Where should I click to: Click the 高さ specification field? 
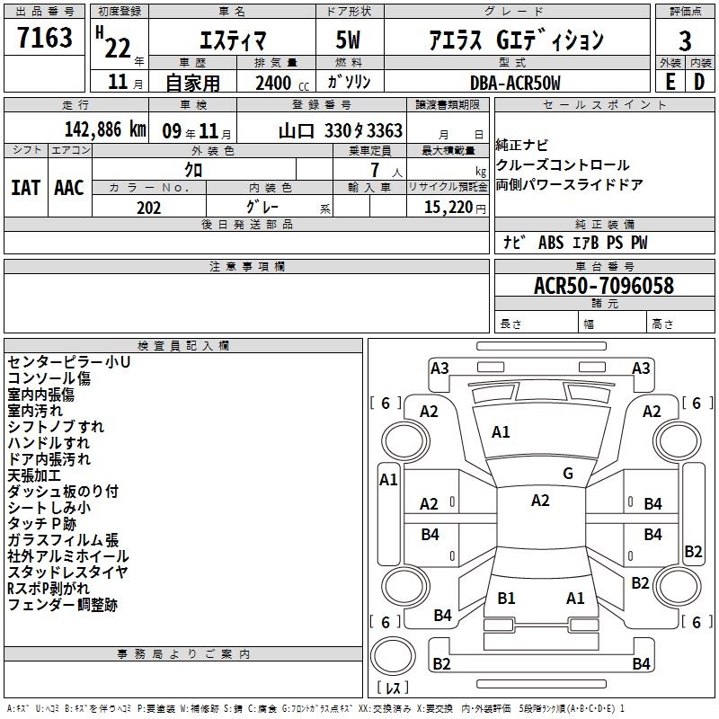(x=680, y=324)
